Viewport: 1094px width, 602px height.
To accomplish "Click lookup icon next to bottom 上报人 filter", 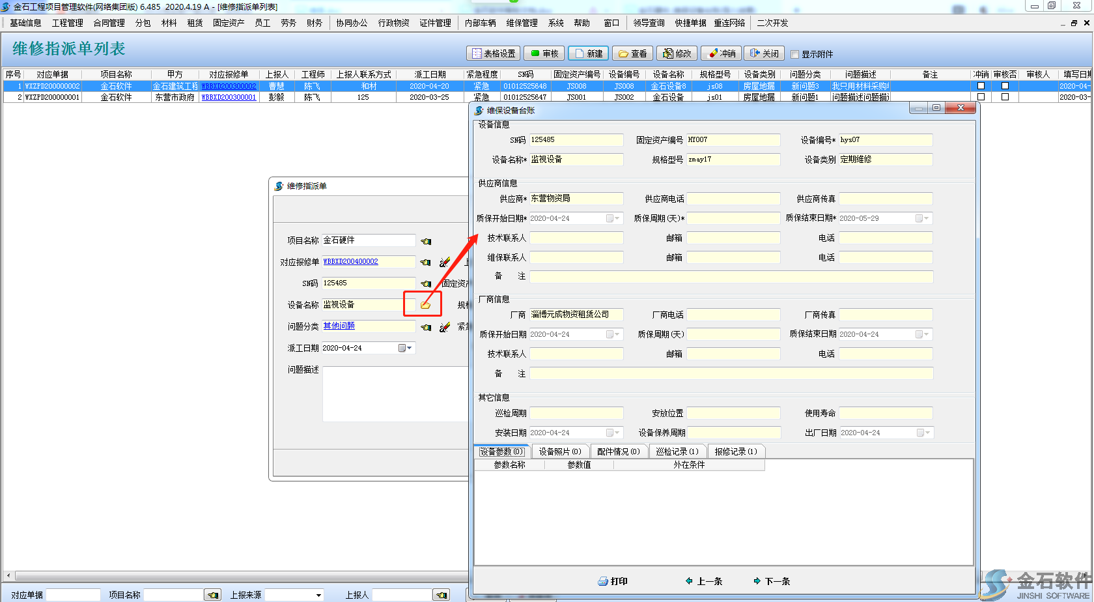I will (x=442, y=595).
